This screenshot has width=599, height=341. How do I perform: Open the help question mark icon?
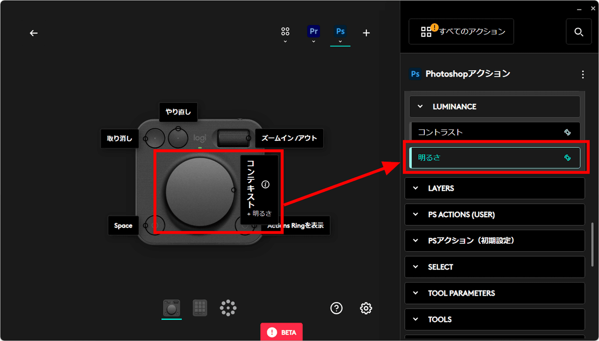tap(336, 308)
